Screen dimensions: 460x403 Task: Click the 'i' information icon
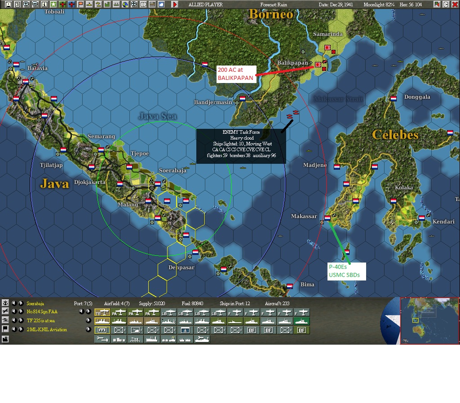point(44,4)
